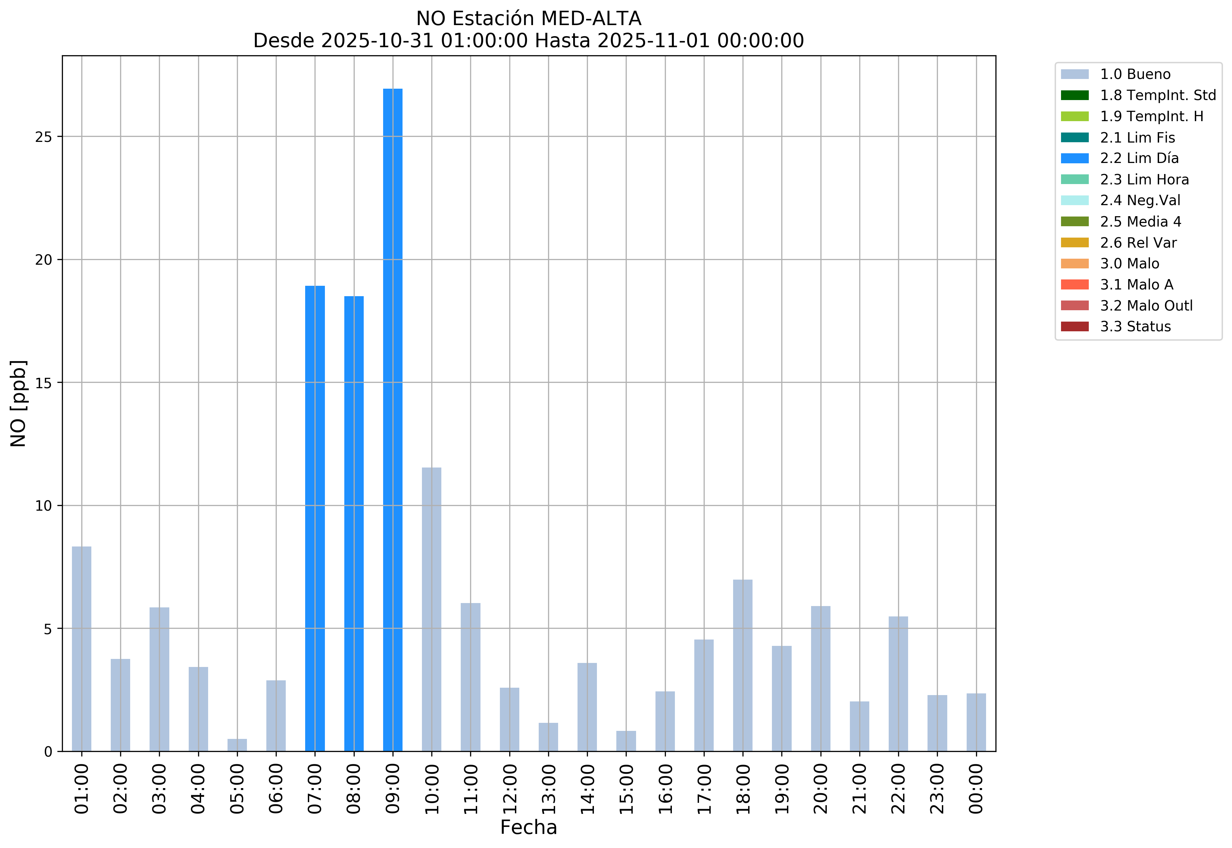
Task: Click the gray bar at 18:00
Action: (x=743, y=665)
